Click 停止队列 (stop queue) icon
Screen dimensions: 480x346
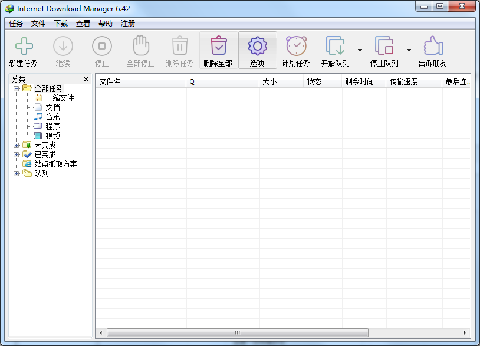pos(384,46)
